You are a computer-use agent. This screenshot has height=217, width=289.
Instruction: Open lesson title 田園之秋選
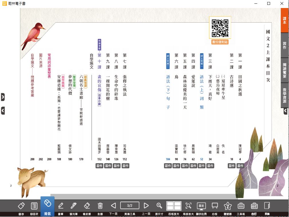(240, 85)
